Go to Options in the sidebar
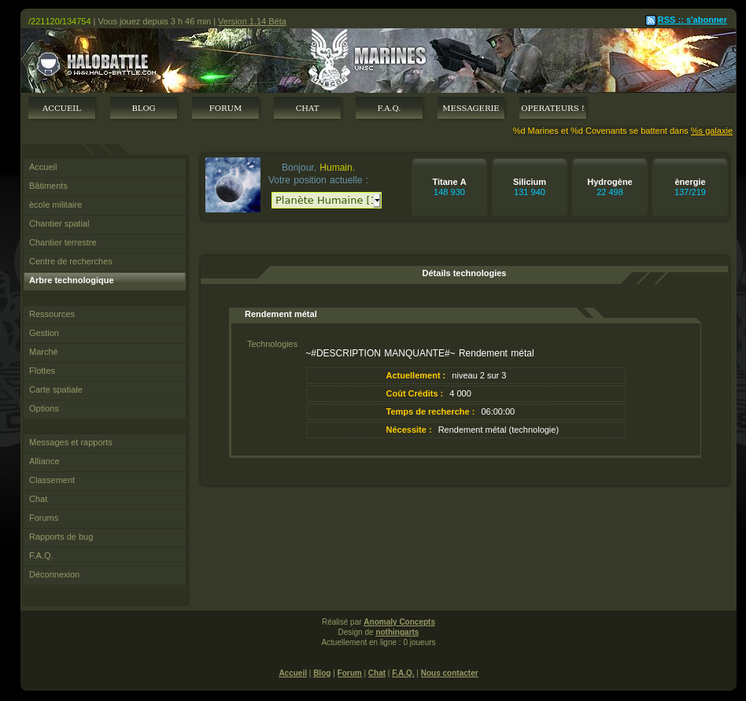 click(105, 408)
